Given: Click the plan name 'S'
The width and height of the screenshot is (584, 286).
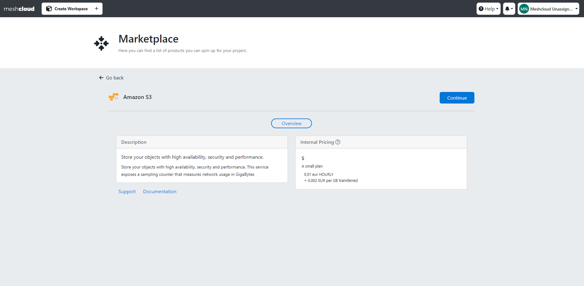Looking at the screenshot, I should (x=303, y=158).
